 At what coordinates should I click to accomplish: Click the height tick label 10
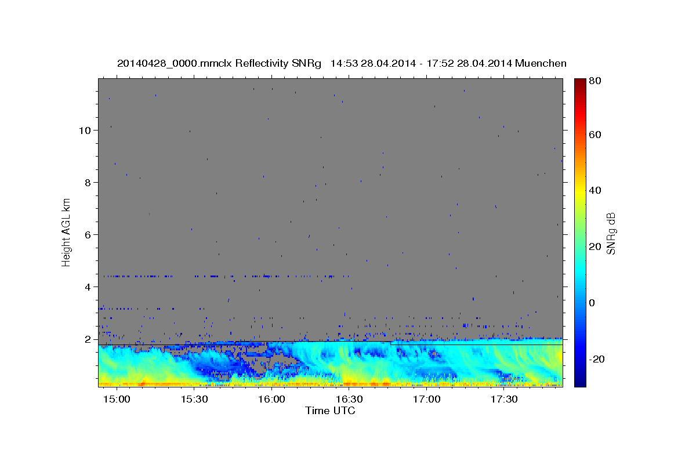tap(86, 130)
